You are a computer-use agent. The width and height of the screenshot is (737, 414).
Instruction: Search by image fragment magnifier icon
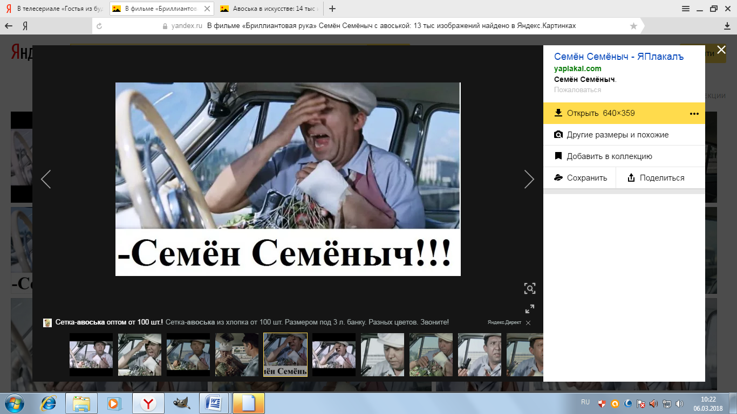click(x=530, y=288)
